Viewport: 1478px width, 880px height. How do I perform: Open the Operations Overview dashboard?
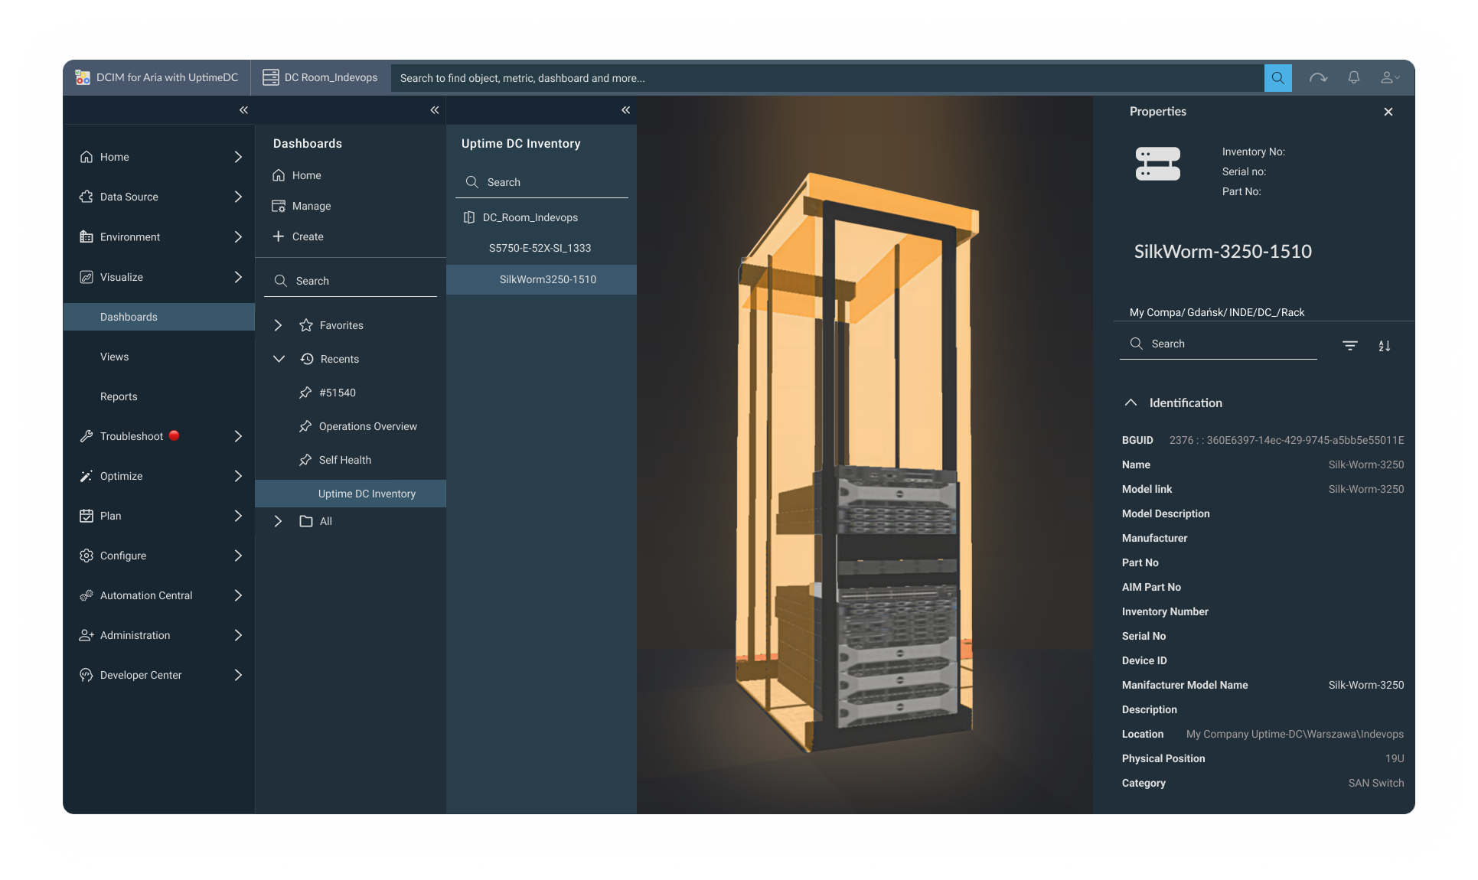pyautogui.click(x=367, y=426)
